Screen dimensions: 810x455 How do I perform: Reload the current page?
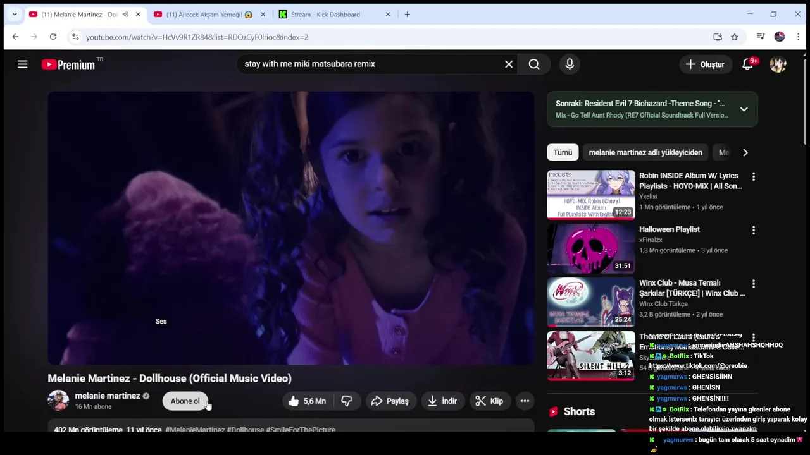point(53,37)
